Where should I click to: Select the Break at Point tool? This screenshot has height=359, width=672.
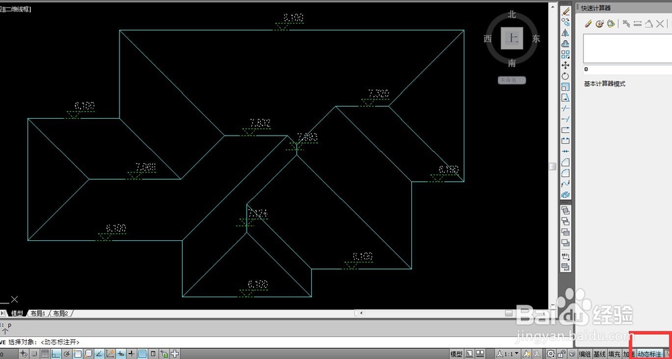[565, 129]
